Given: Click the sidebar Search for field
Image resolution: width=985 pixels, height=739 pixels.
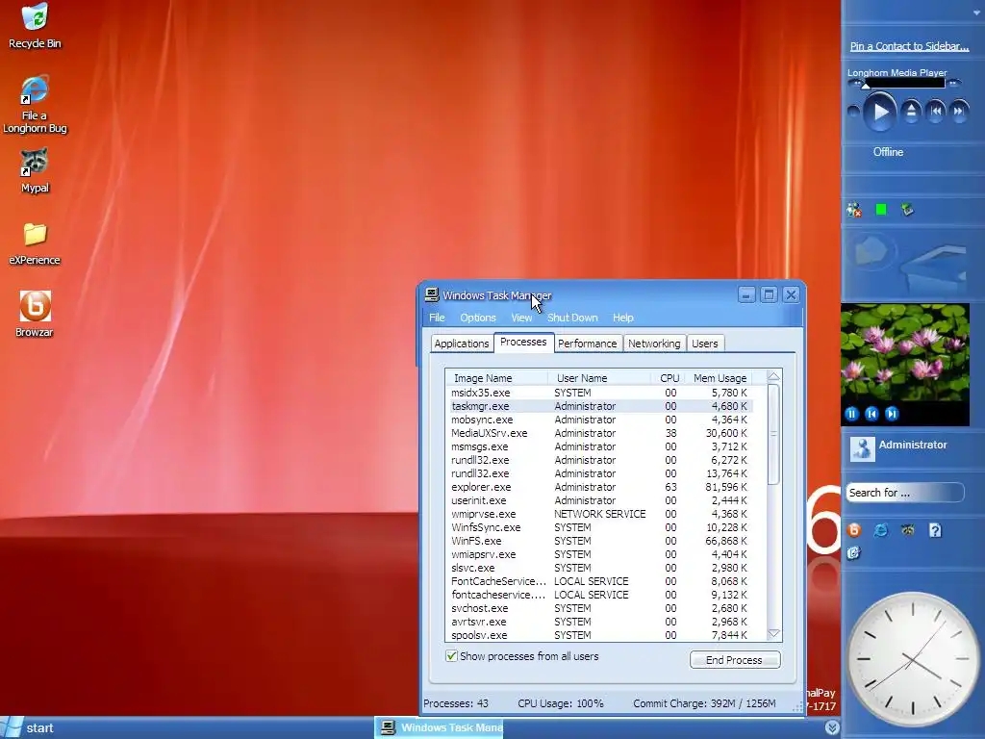Looking at the screenshot, I should (904, 493).
